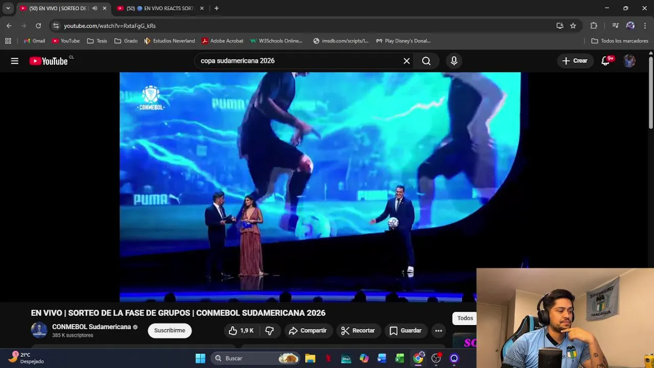Open the imsdb.com/scripts bookmark
654x368 pixels.
pyautogui.click(x=341, y=41)
